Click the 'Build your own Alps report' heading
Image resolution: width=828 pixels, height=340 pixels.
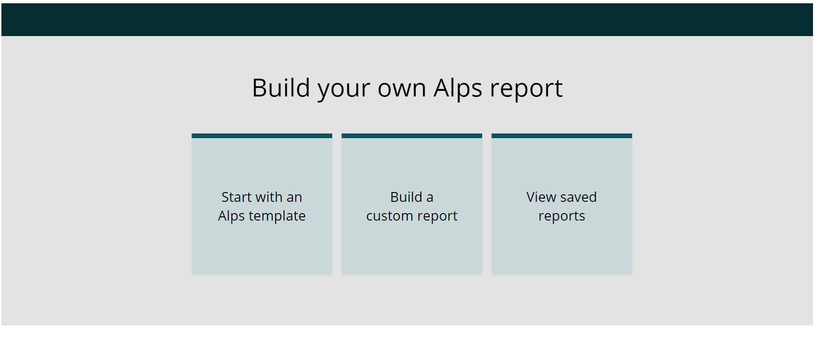(407, 89)
